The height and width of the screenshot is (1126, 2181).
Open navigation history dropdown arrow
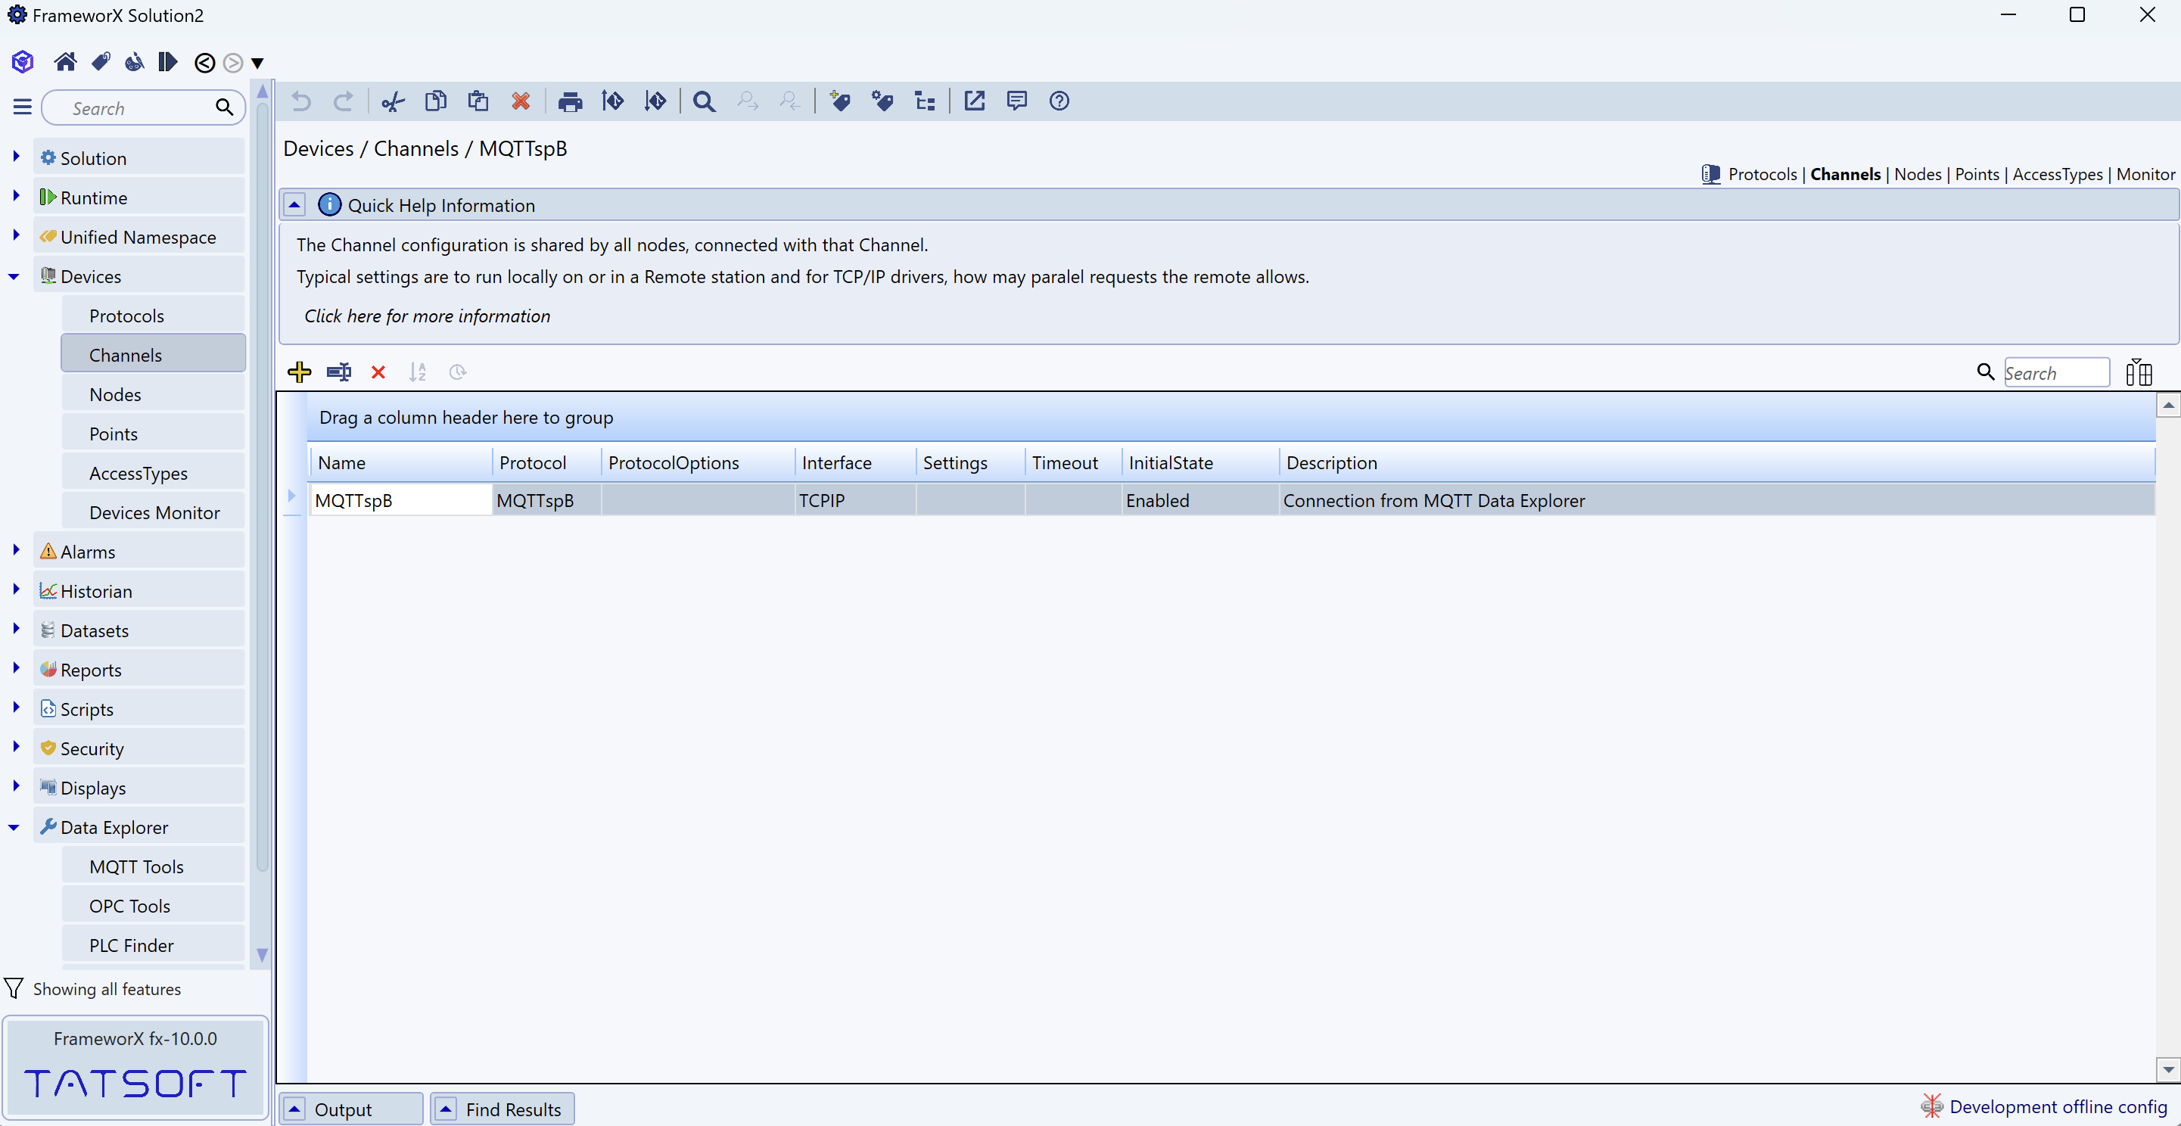click(257, 64)
